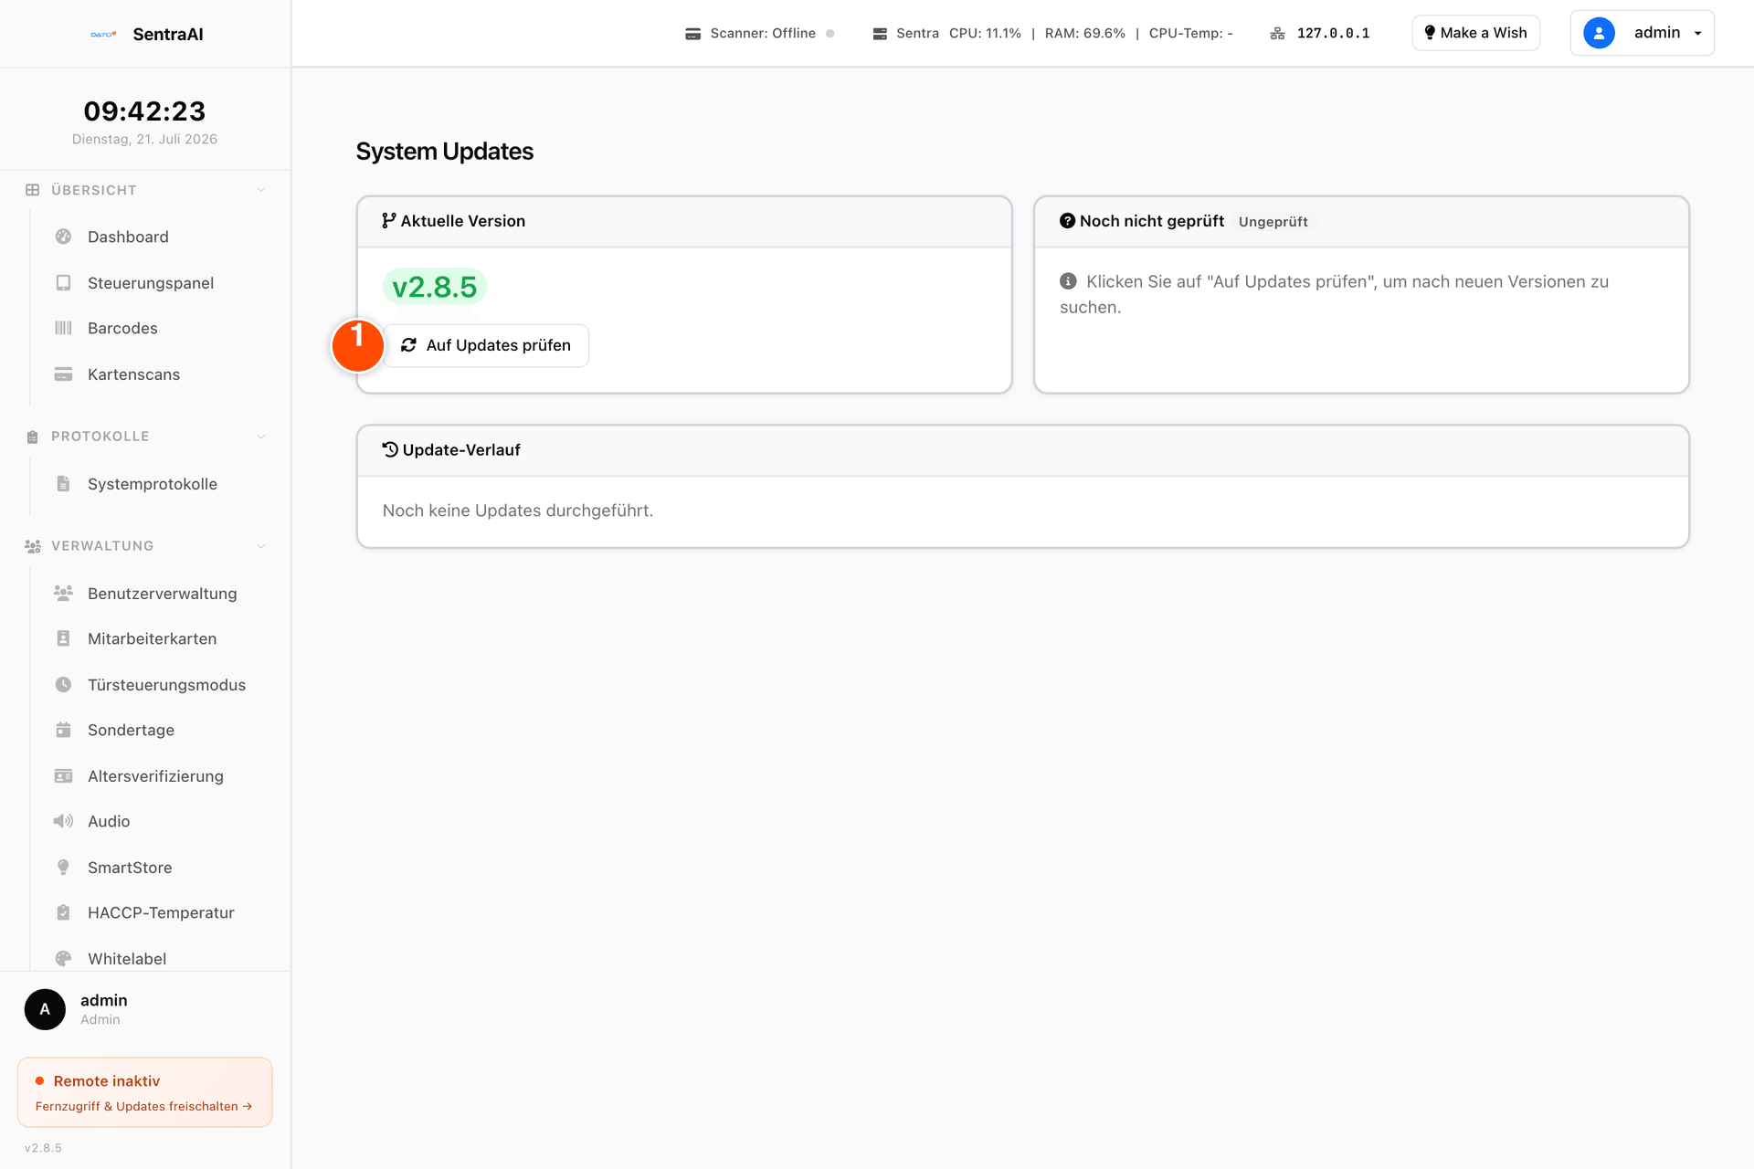This screenshot has width=1754, height=1169.
Task: Click the Steuerungspanel tablet icon
Action: [x=63, y=283]
